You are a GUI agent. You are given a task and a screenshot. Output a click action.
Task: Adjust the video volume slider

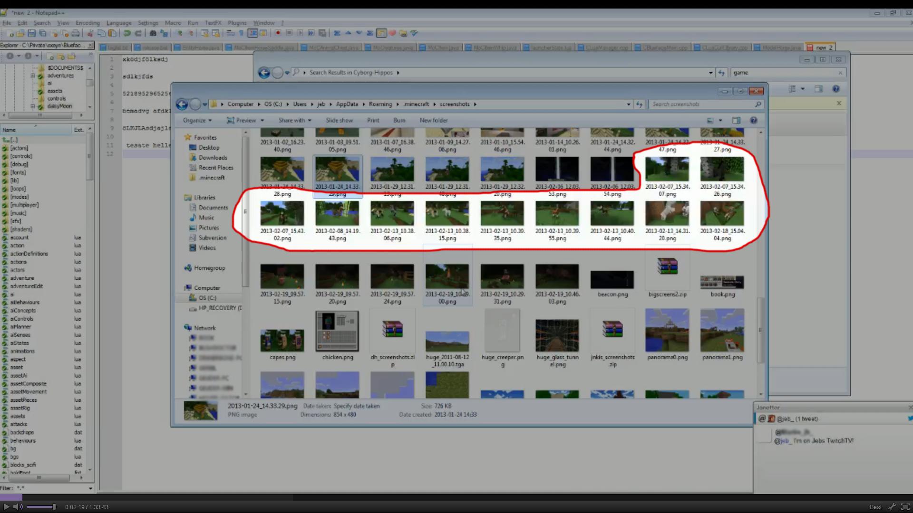coord(41,507)
